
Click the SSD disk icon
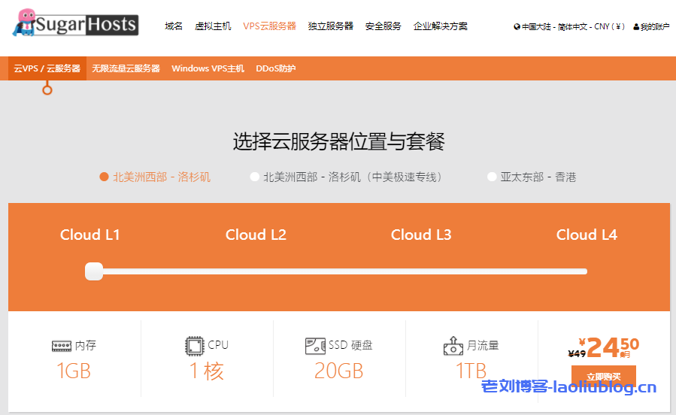click(x=315, y=346)
